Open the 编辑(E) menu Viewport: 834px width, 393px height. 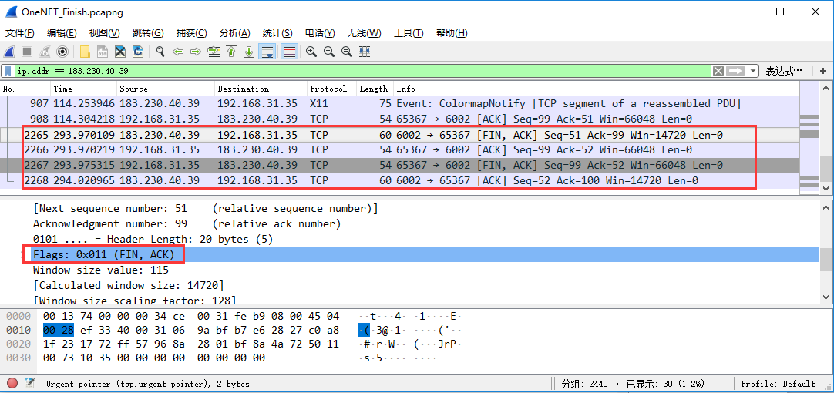pos(62,33)
